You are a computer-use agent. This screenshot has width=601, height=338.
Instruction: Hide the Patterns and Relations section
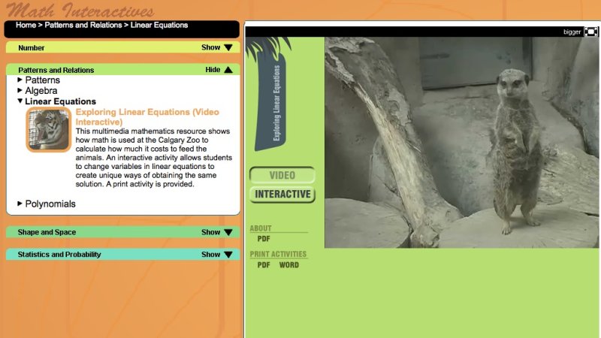pos(213,70)
